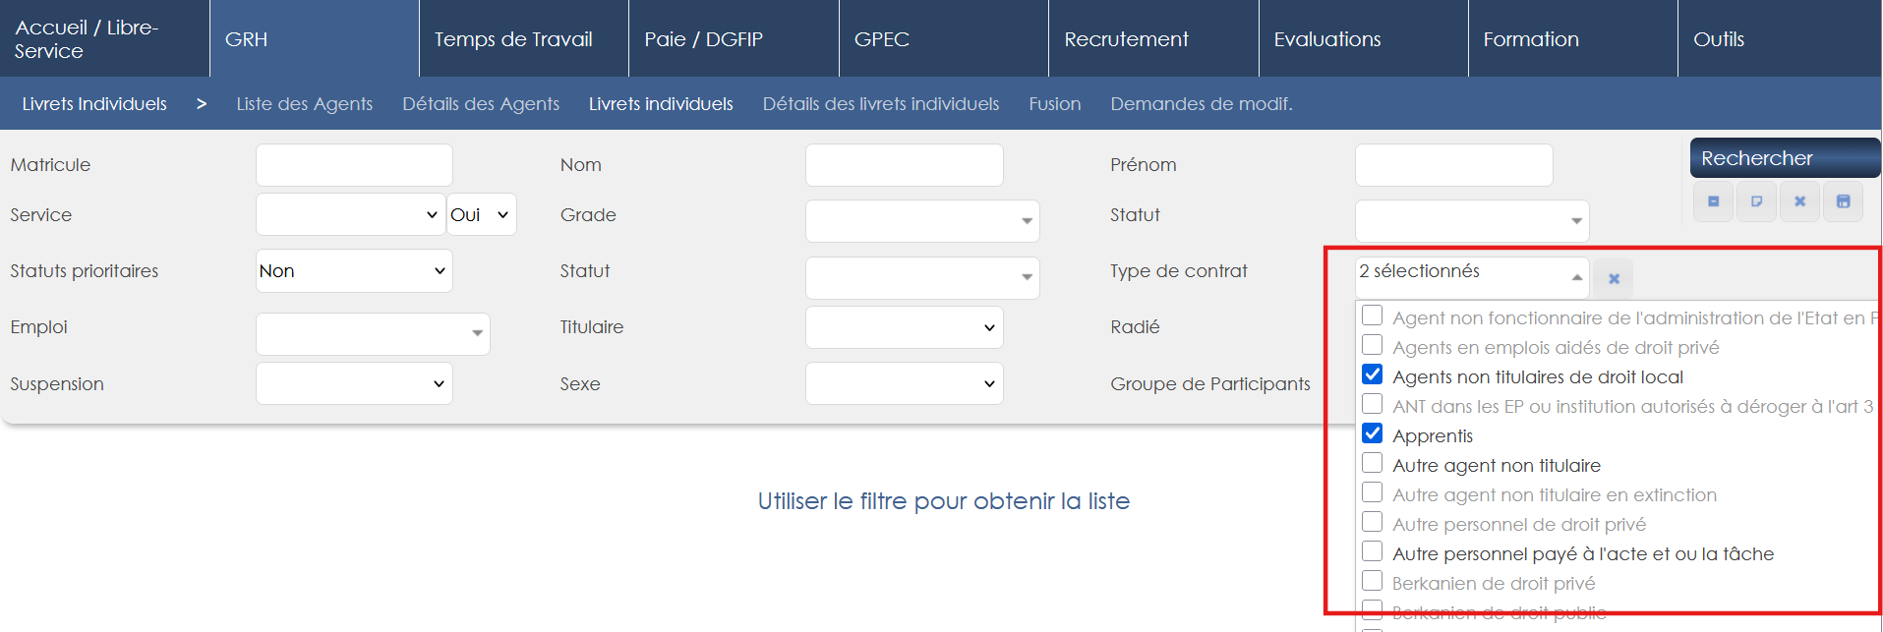
Task: Click into the Matricule input field
Action: (354, 165)
